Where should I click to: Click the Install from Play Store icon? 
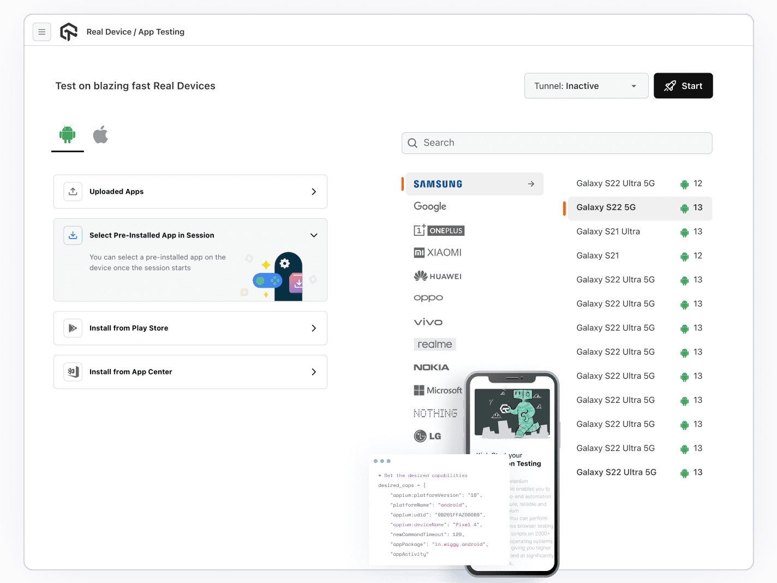tap(73, 328)
